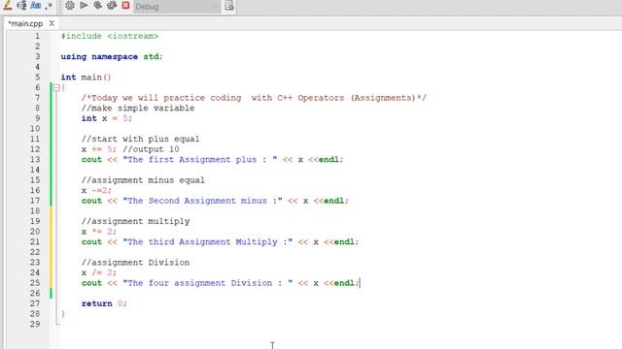
Task: Click the 'x /= 2;' statement
Action: pyautogui.click(x=99, y=272)
